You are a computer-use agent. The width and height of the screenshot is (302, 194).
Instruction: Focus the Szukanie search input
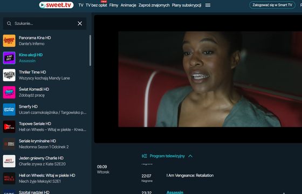click(45, 24)
